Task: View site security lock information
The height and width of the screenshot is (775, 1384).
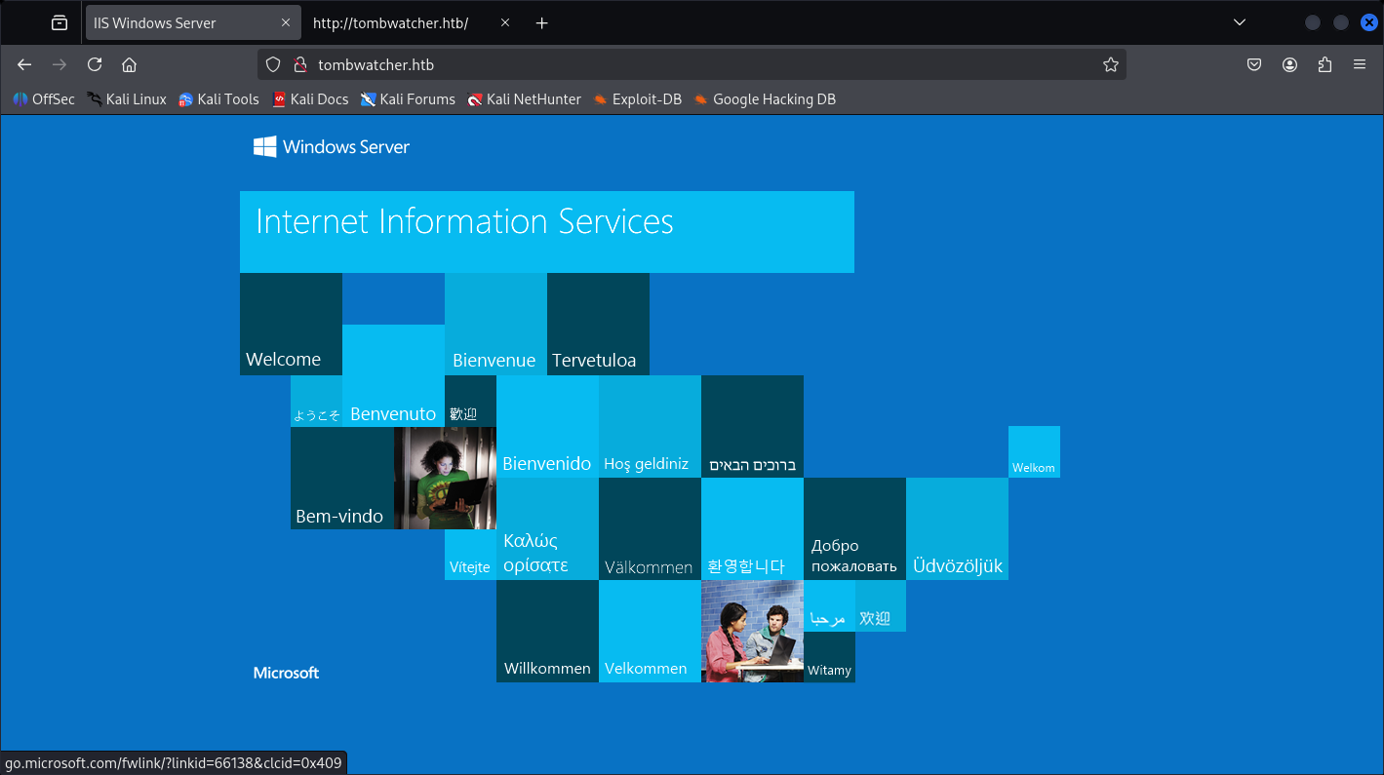Action: pos(299,64)
